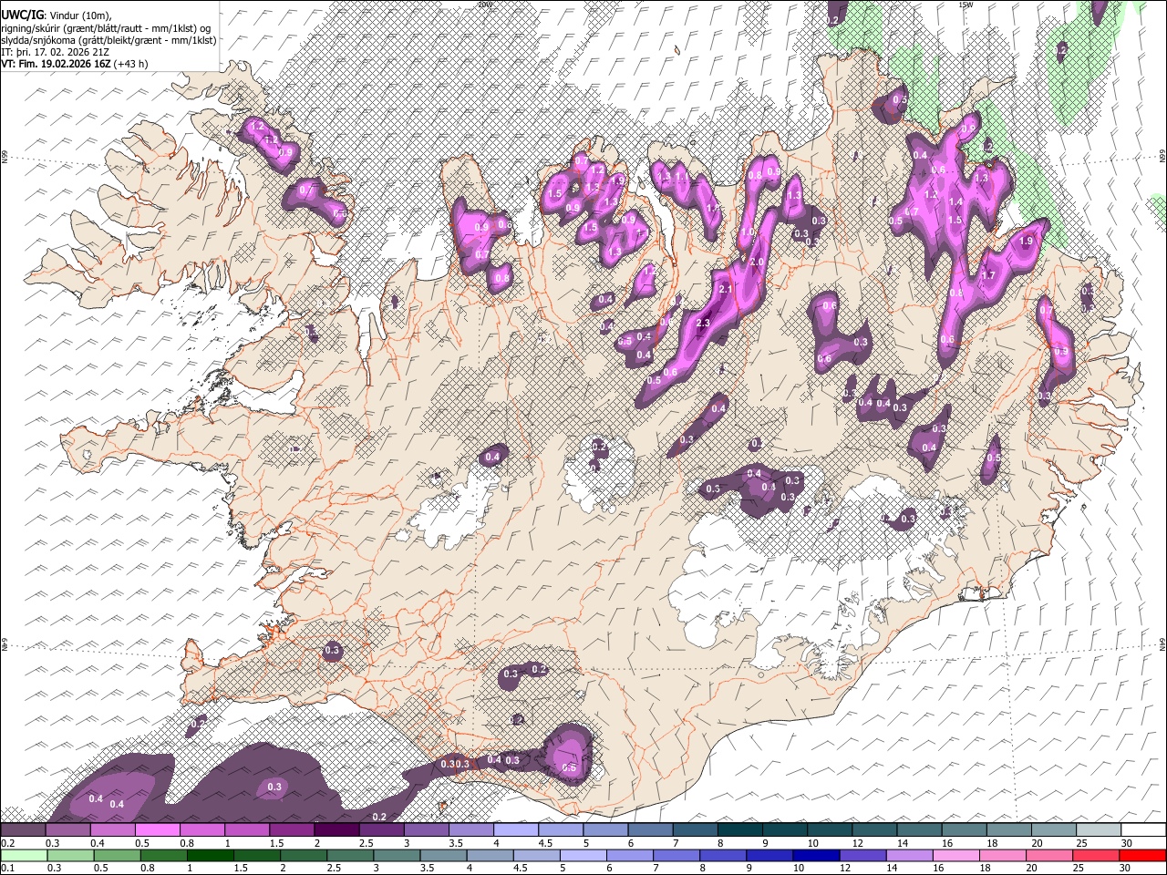This screenshot has height=875, width=1167.
Task: Click the bottom legend dark green swatch between 1 and 1.5
Action: [210, 855]
